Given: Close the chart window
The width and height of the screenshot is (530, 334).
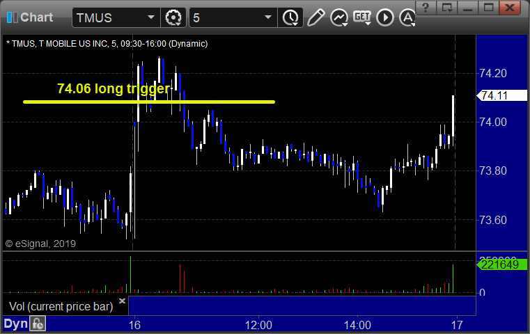Looking at the screenshot, I should point(510,8).
